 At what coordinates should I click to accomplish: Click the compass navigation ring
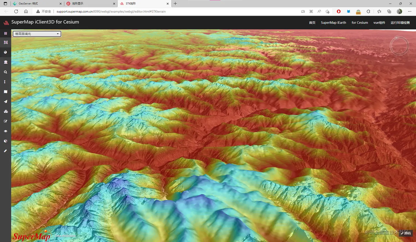tap(399, 46)
